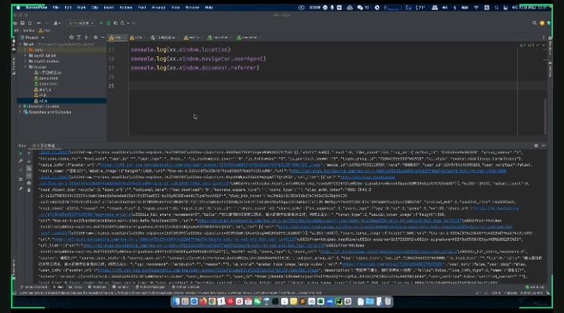Open editor tabs more-options menu

(544, 38)
